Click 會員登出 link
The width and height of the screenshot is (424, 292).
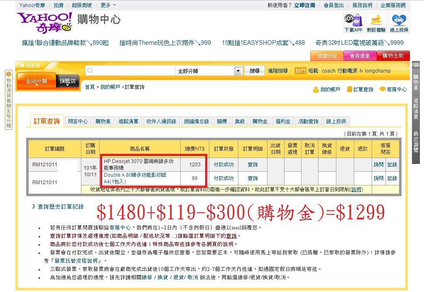[x=334, y=5]
